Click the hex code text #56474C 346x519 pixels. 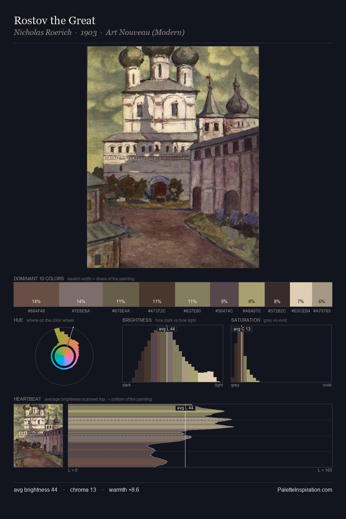click(x=224, y=311)
